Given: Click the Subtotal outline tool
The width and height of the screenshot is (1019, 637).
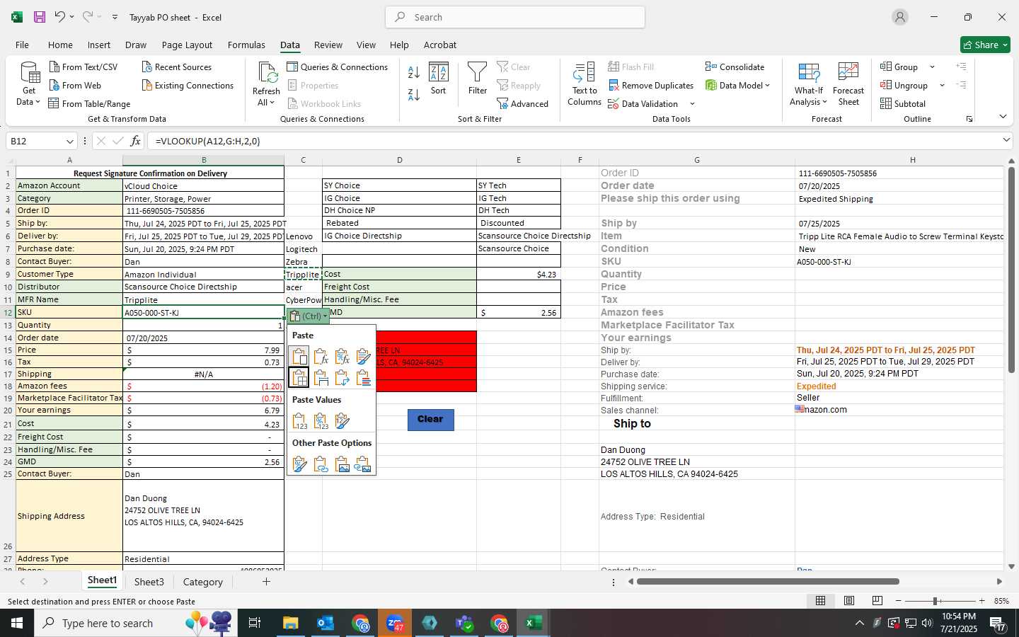Looking at the screenshot, I should [x=903, y=103].
